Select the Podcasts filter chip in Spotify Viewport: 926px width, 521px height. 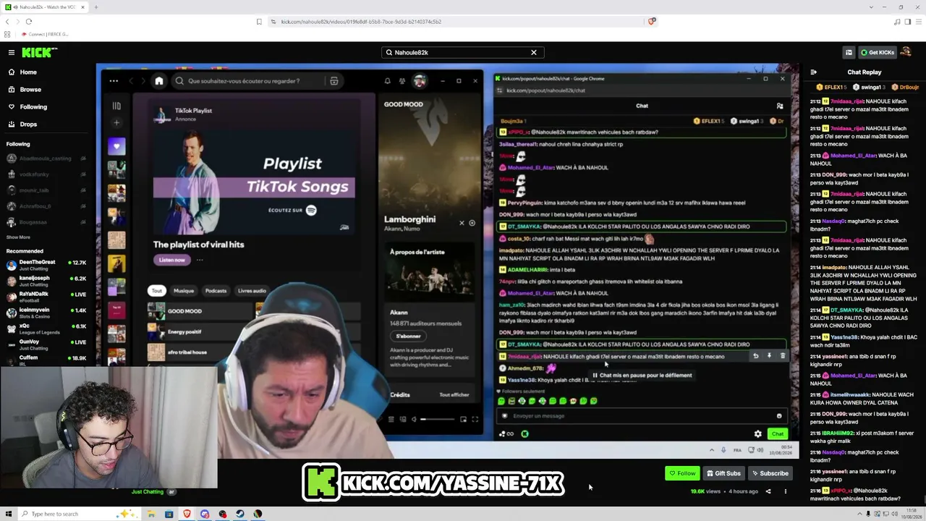216,291
